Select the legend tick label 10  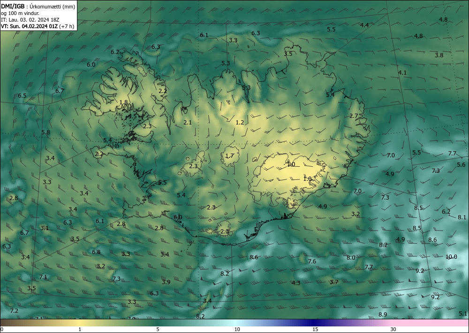point(237,329)
